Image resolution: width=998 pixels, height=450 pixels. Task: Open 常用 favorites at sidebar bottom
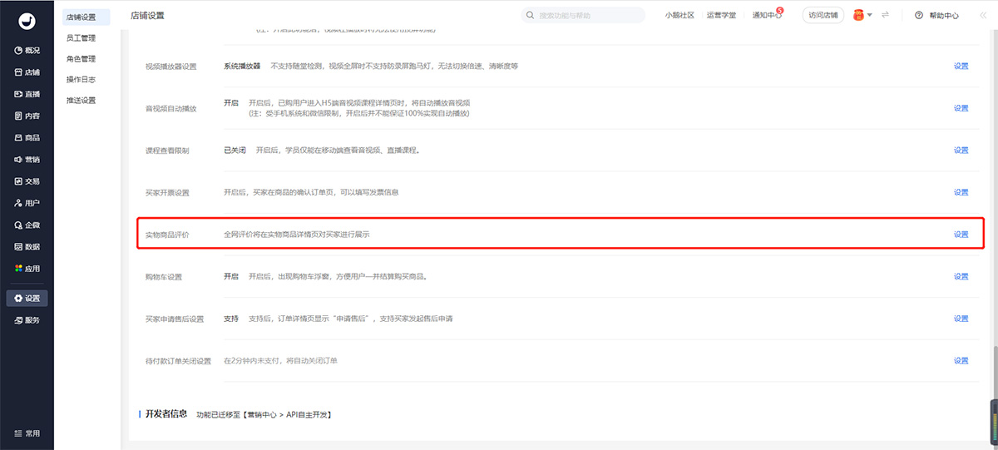tap(27, 433)
